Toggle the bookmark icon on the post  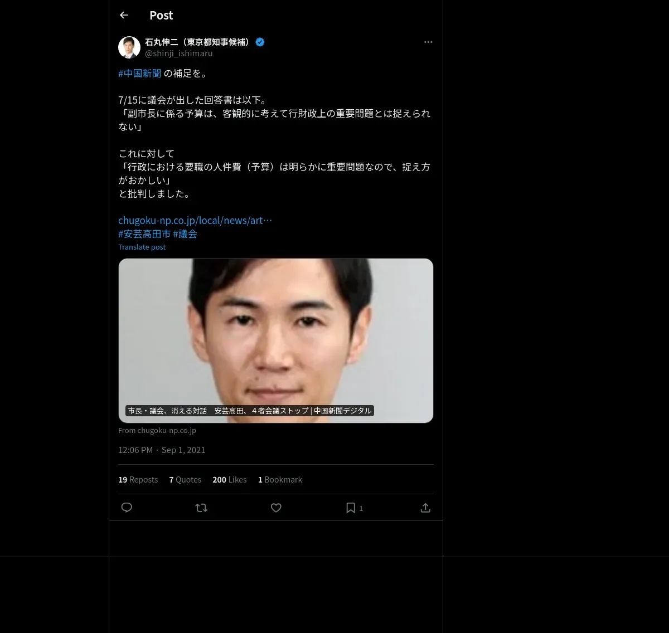(x=351, y=508)
